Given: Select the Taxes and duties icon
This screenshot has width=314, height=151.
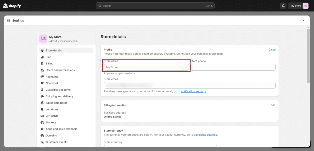Looking at the screenshot, I should (x=42, y=103).
